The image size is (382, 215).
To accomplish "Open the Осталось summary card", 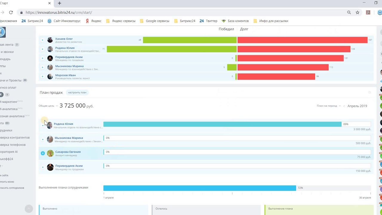I will coord(206,210).
